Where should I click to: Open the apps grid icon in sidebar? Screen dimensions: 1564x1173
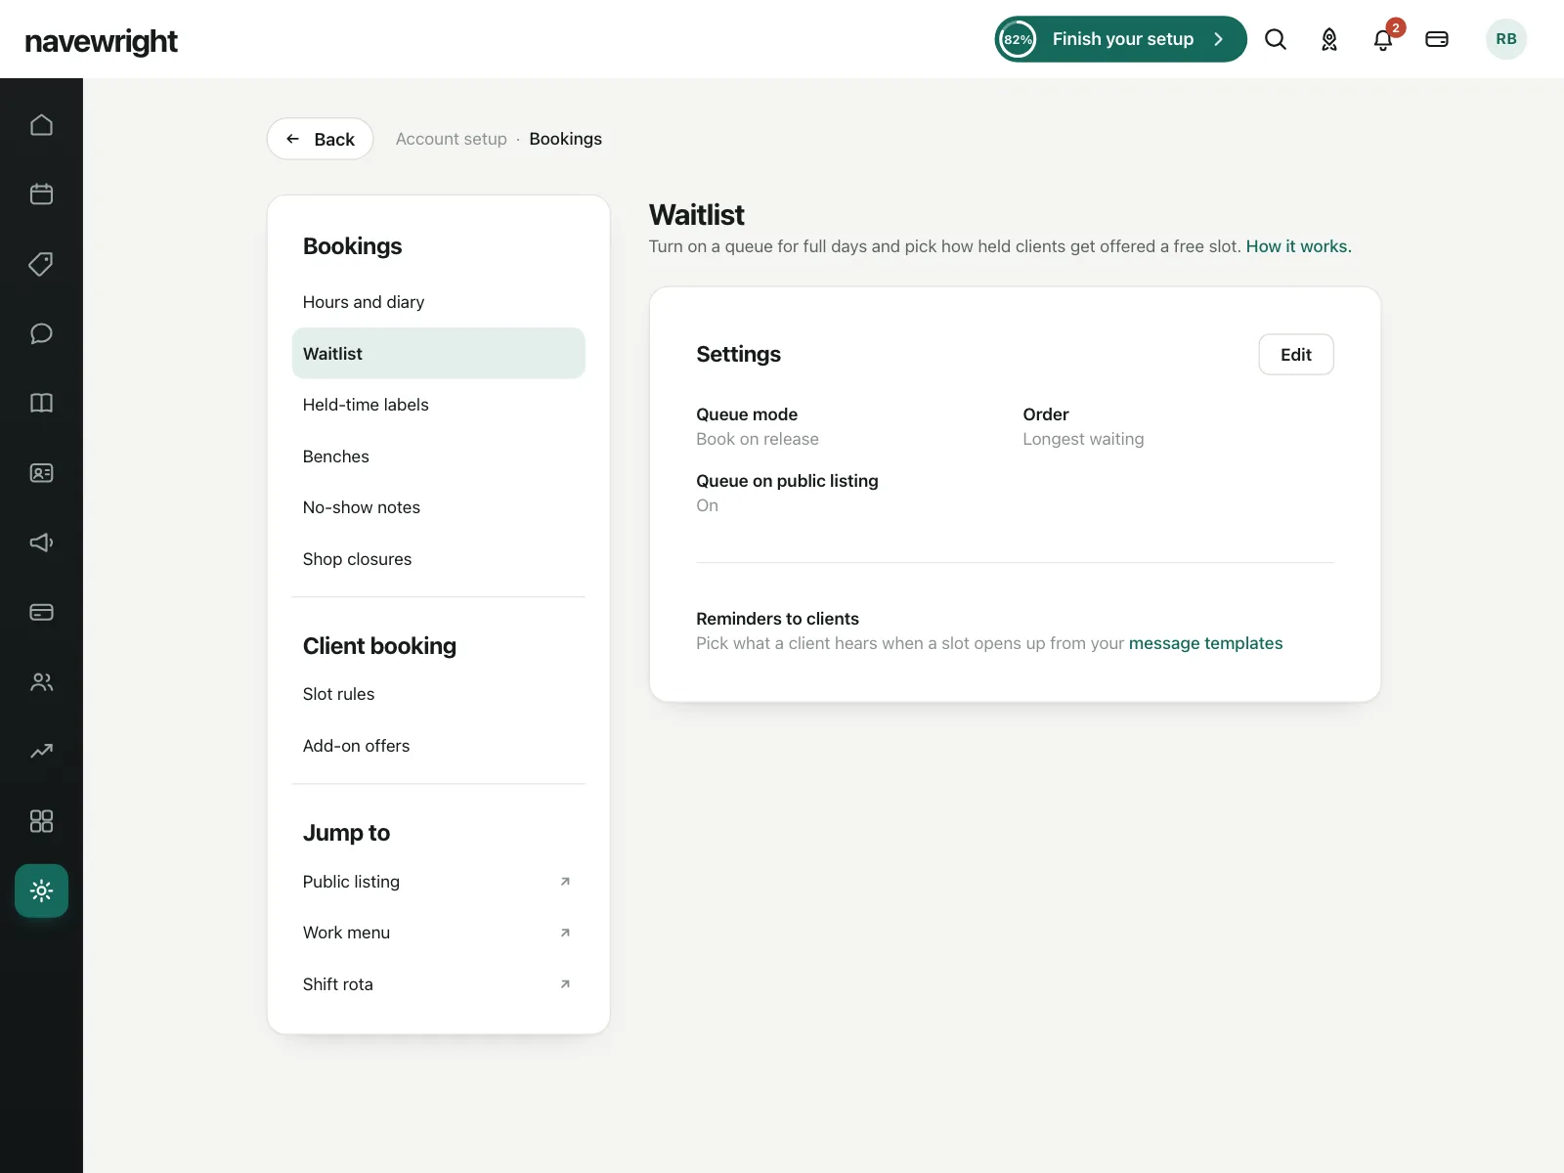[x=41, y=821]
